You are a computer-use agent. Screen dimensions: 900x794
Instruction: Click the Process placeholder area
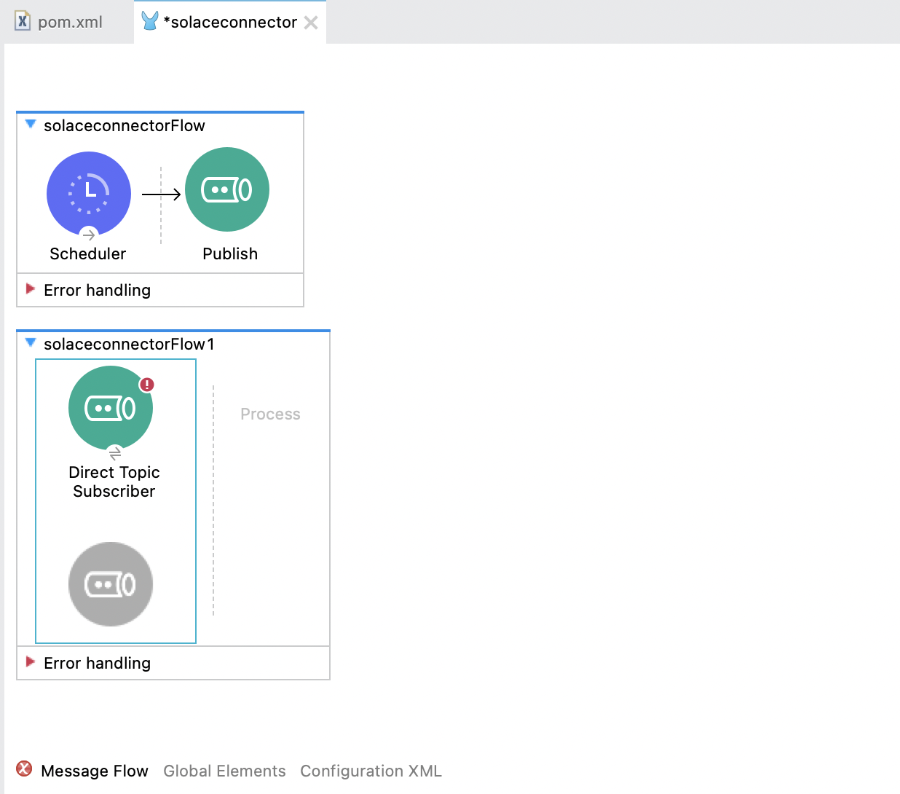click(270, 414)
